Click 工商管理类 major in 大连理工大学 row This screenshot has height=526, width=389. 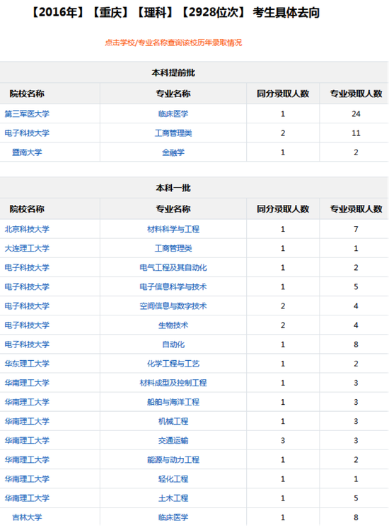[173, 248]
